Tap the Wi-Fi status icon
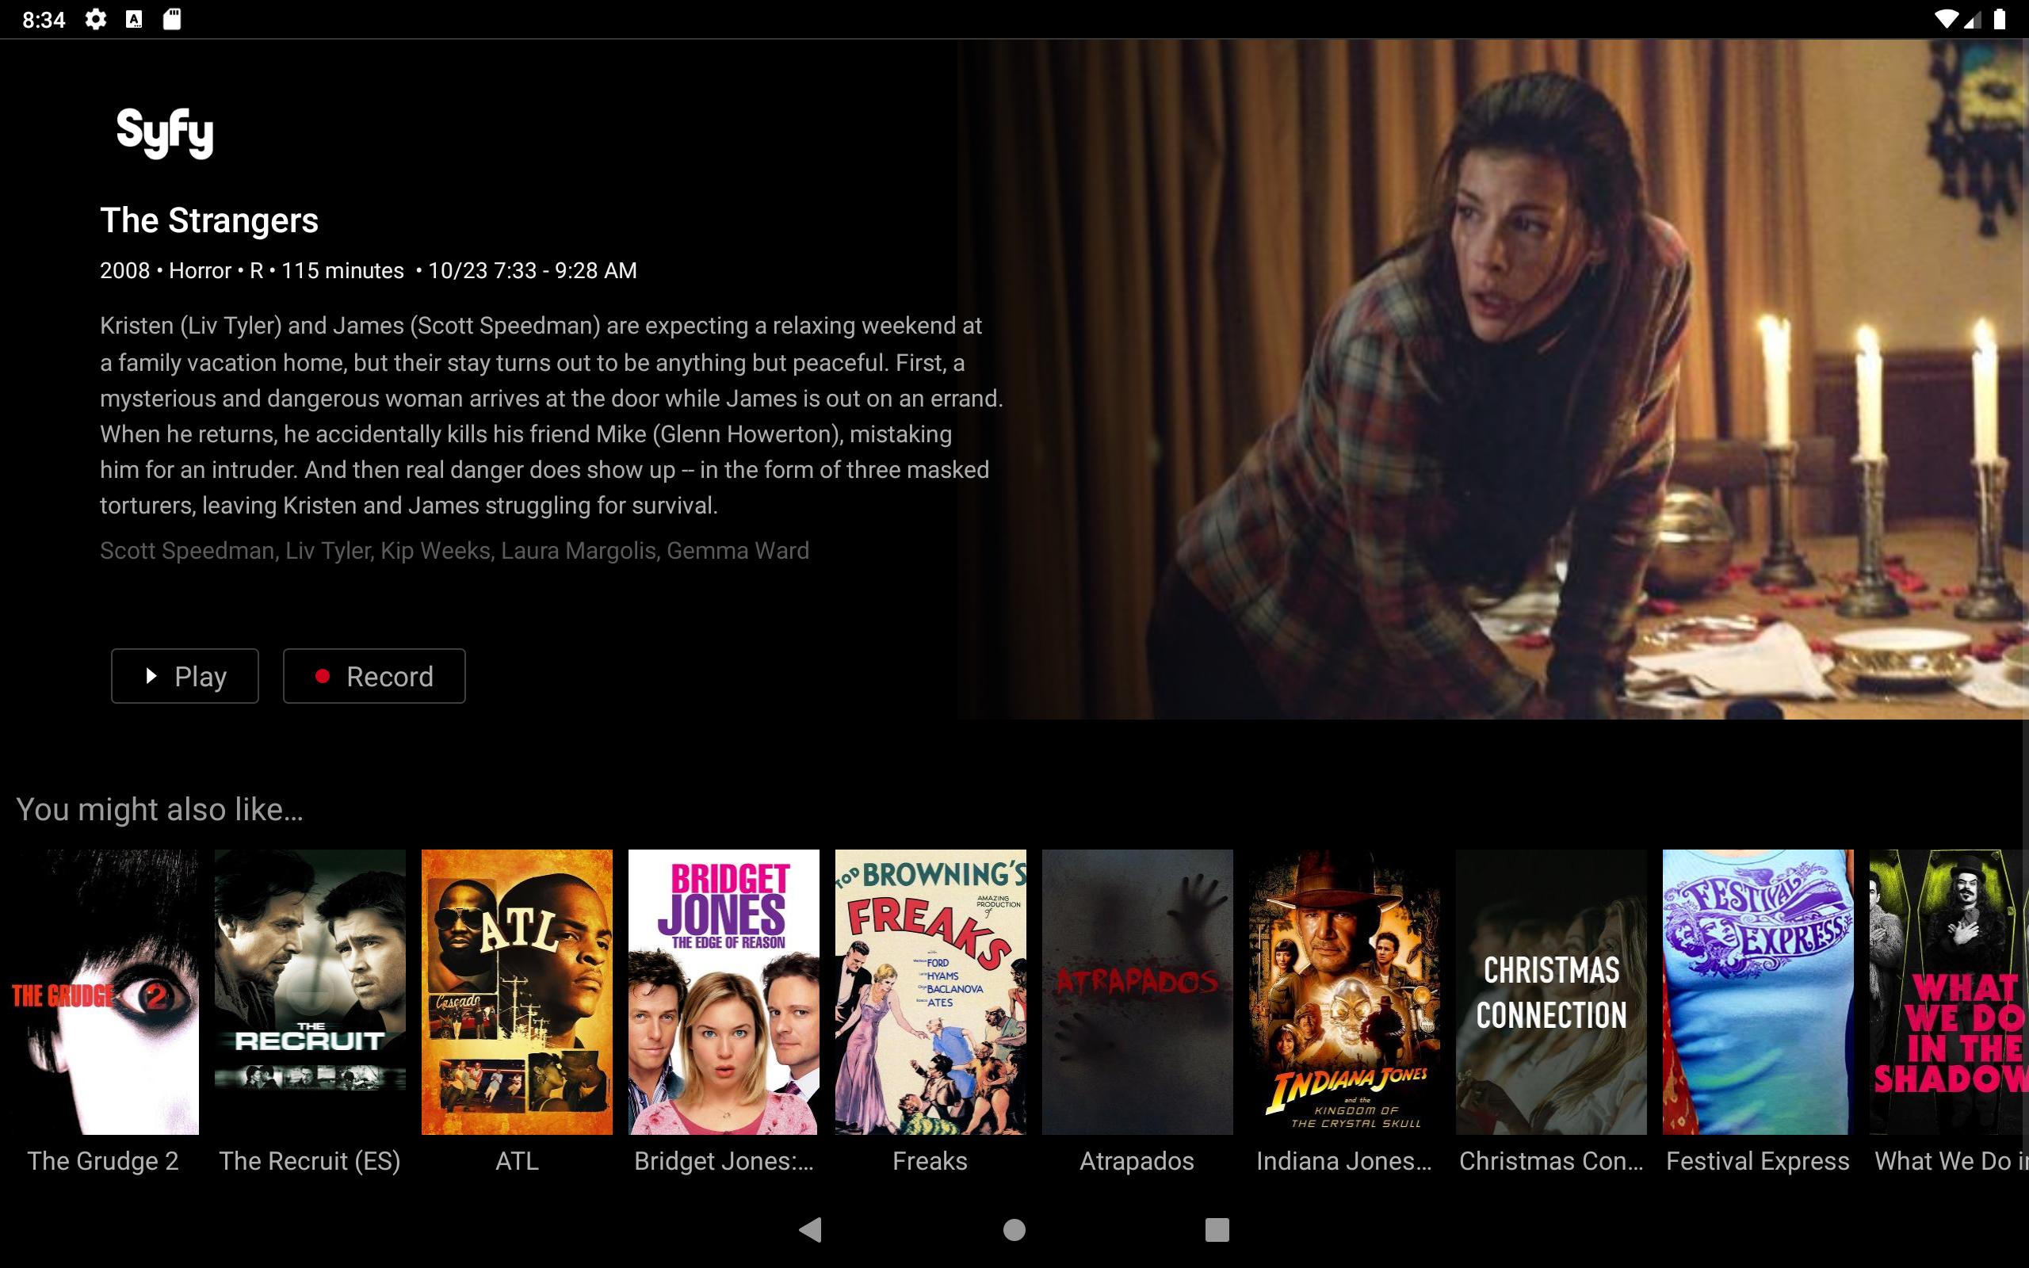Screen dimensions: 2029x1268 [1945, 19]
